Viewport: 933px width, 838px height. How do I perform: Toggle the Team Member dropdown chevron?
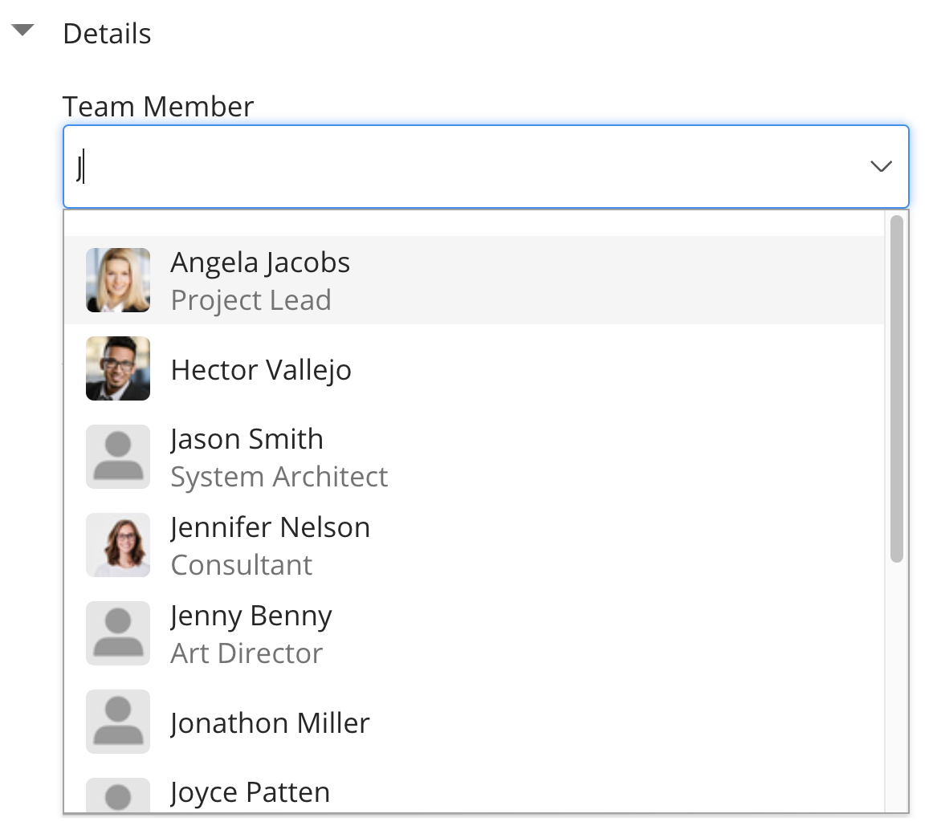click(x=881, y=167)
